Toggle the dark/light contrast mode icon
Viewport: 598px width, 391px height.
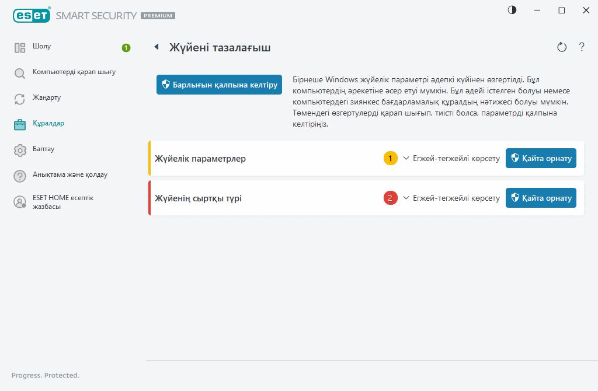[x=512, y=10]
